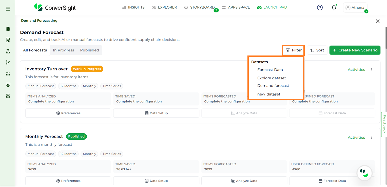The image size is (387, 187).
Task: Open the Filter dropdown
Action: pyautogui.click(x=294, y=50)
